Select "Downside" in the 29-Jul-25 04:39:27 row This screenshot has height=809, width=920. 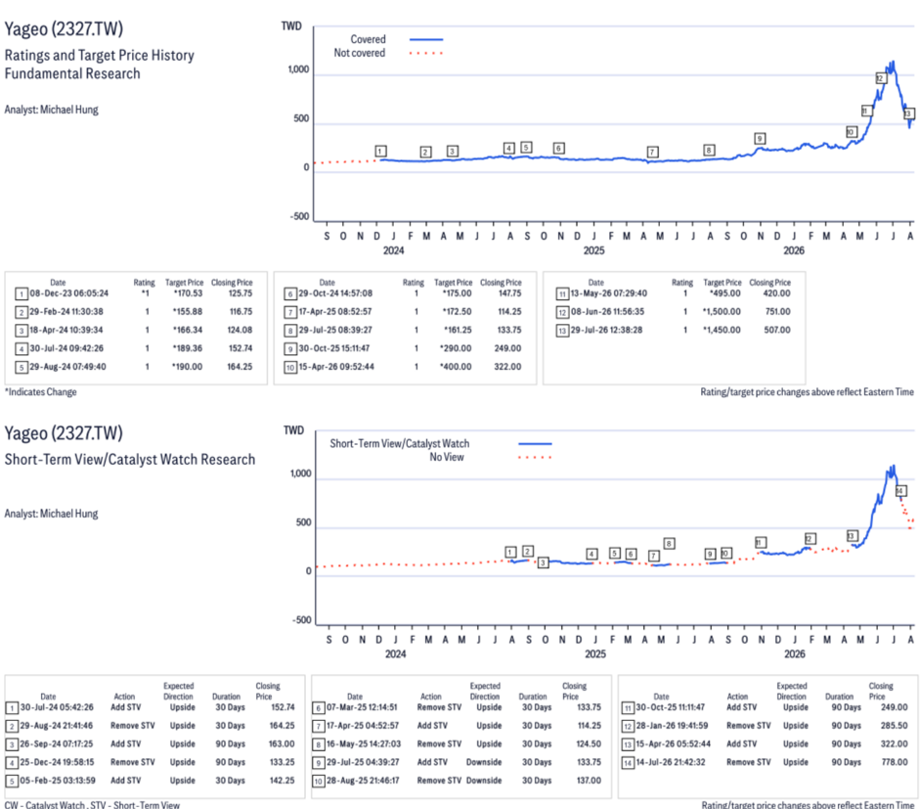point(484,762)
